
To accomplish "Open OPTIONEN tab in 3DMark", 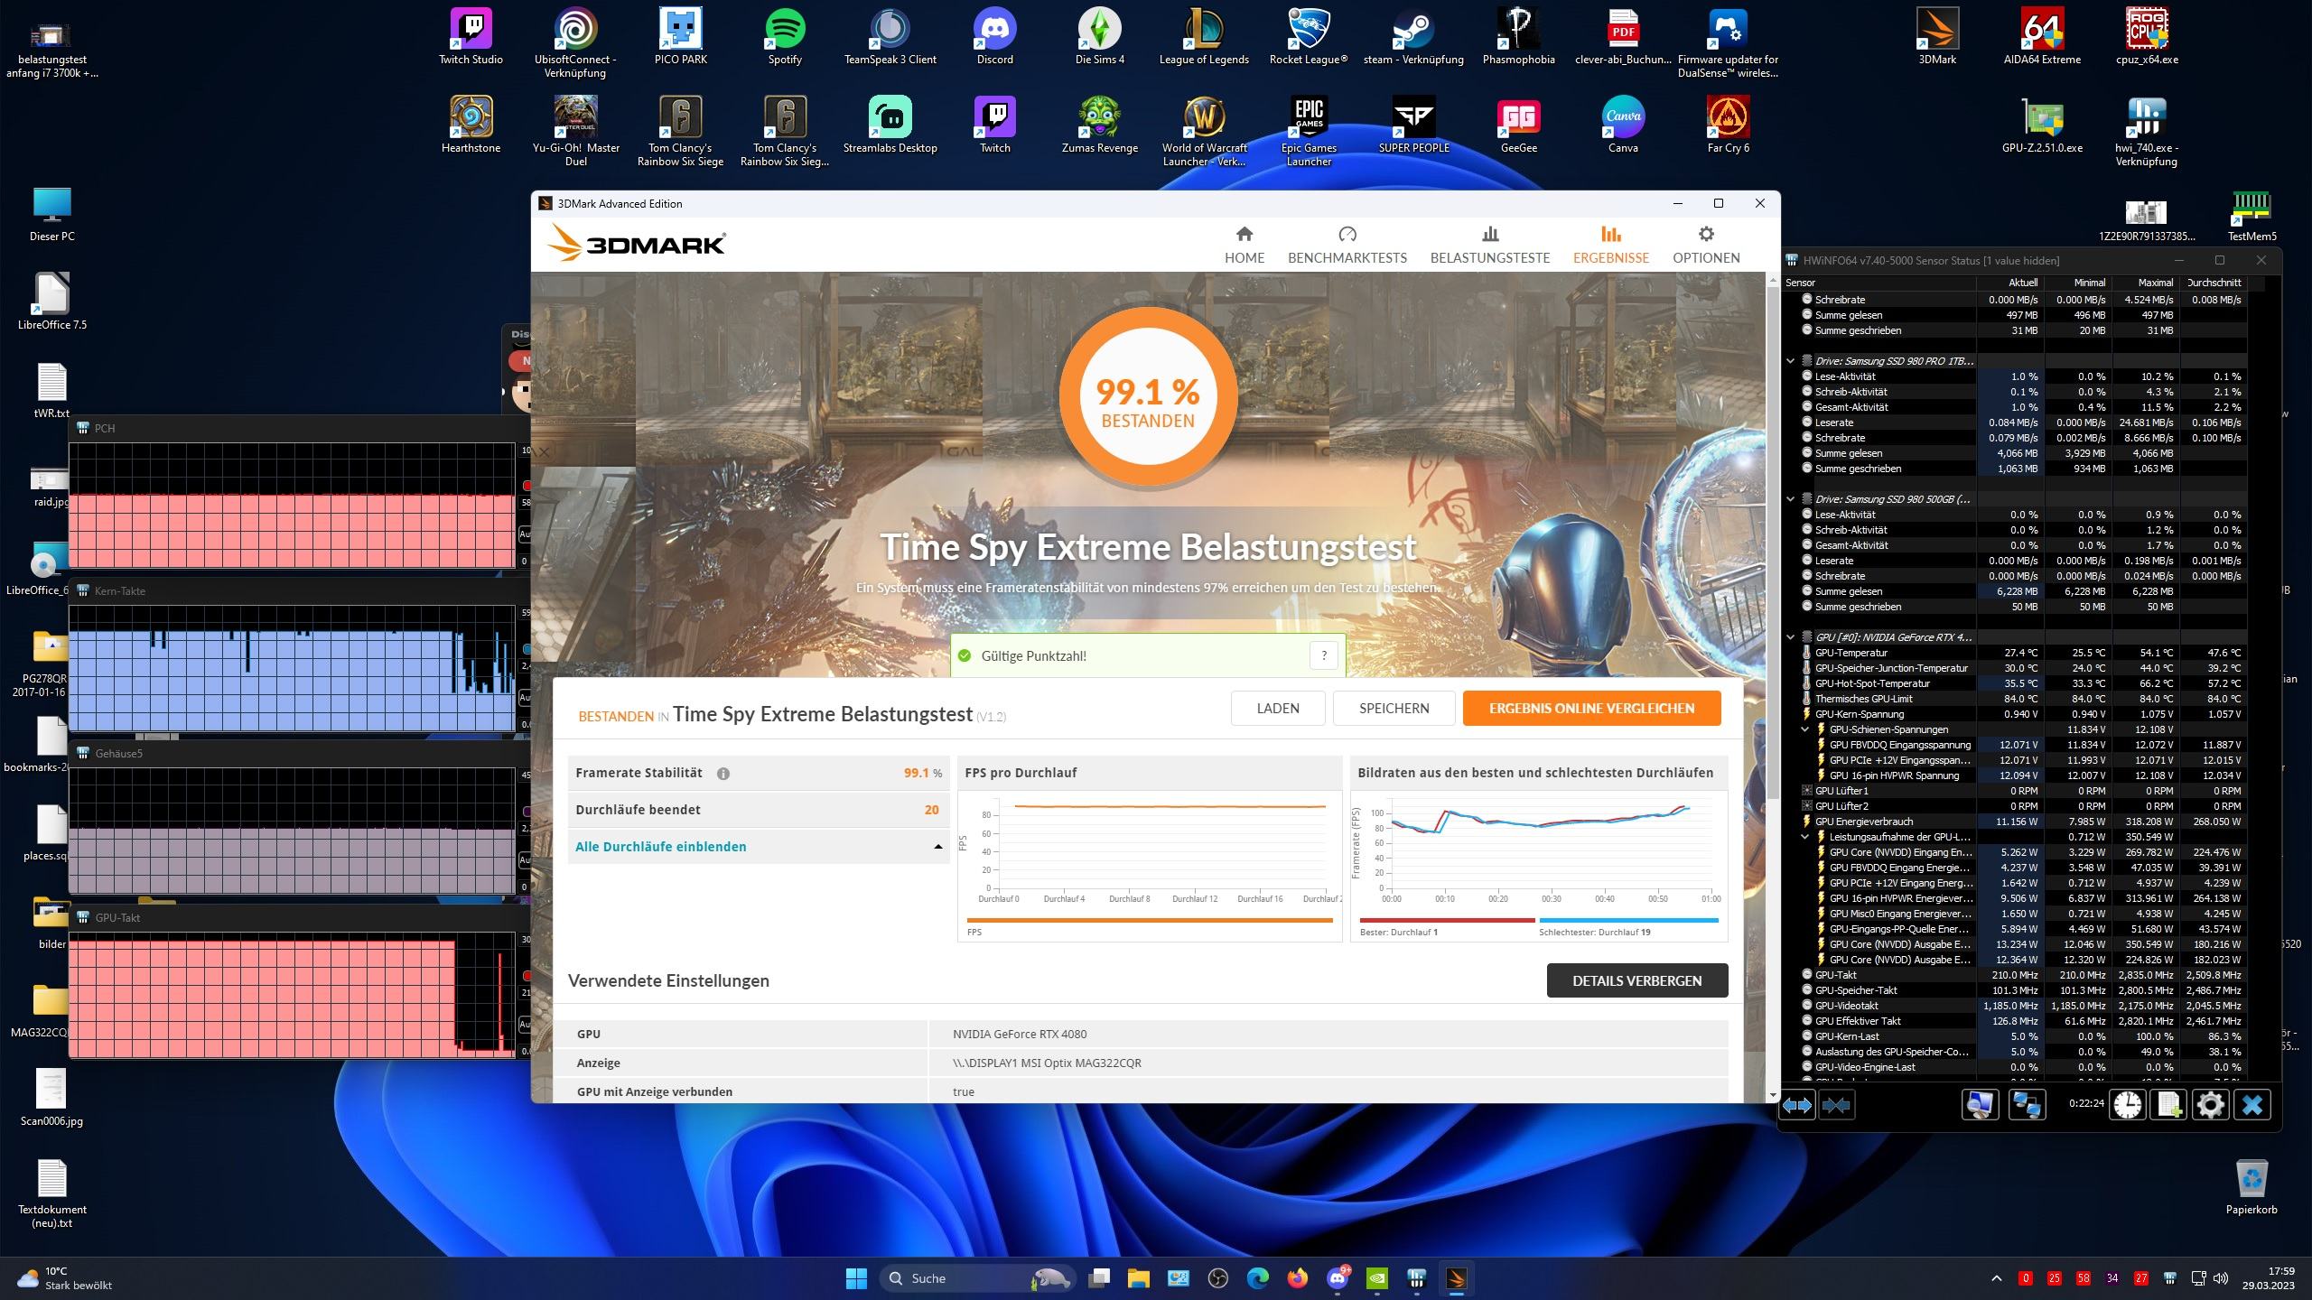I will coord(1705,245).
